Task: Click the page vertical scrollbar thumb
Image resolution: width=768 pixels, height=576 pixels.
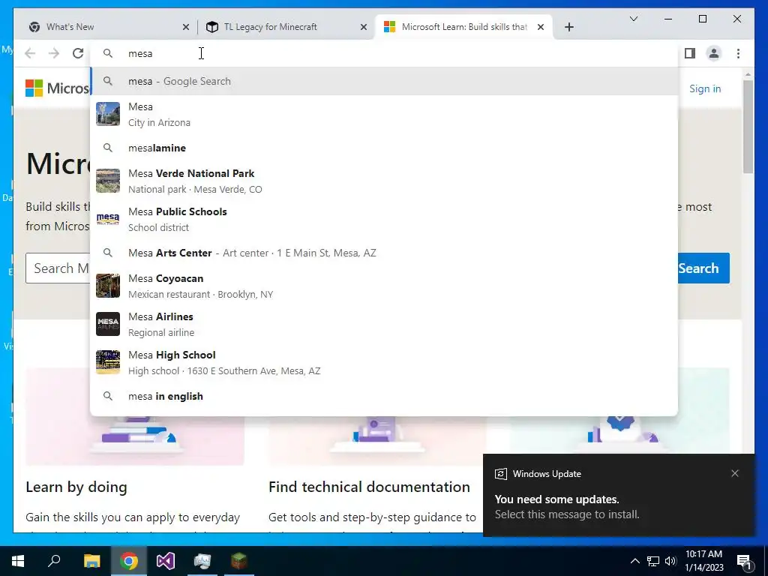Action: click(748, 126)
